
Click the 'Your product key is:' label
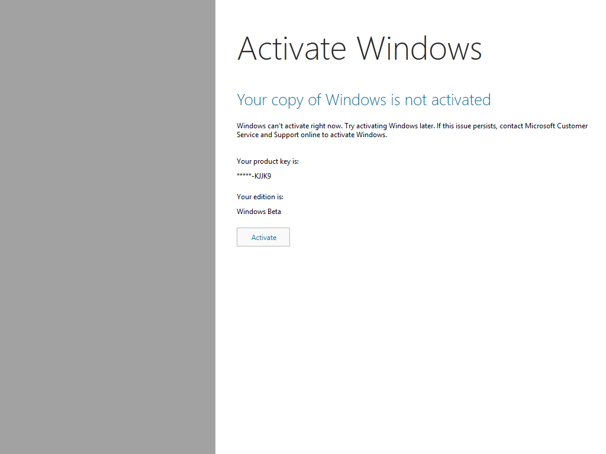tap(268, 161)
